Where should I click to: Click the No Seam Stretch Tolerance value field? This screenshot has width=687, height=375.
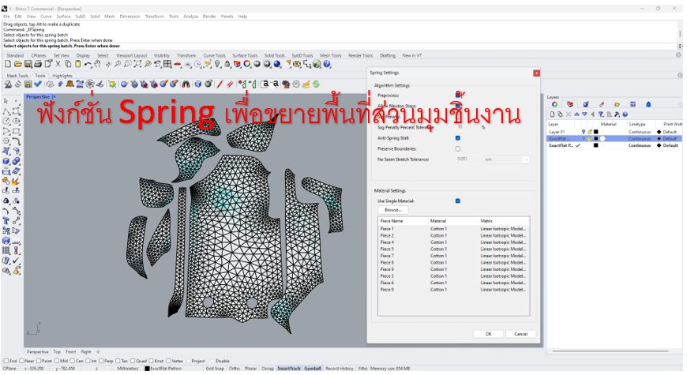pyautogui.click(x=468, y=159)
